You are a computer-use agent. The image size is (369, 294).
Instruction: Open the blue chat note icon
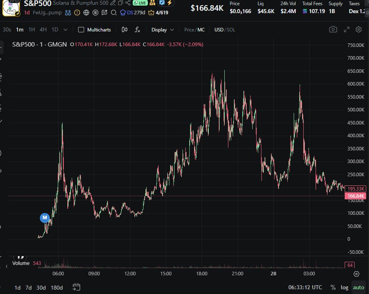pos(162,2)
